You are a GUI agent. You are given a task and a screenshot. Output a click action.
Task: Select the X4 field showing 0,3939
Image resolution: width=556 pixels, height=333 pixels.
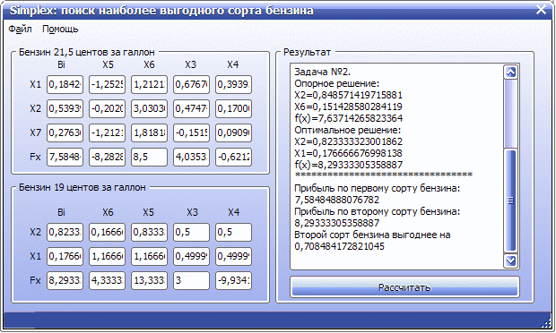234,84
